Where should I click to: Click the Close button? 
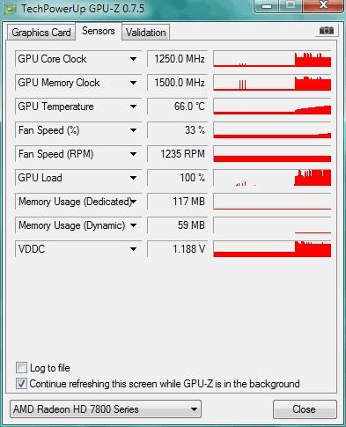click(x=305, y=409)
